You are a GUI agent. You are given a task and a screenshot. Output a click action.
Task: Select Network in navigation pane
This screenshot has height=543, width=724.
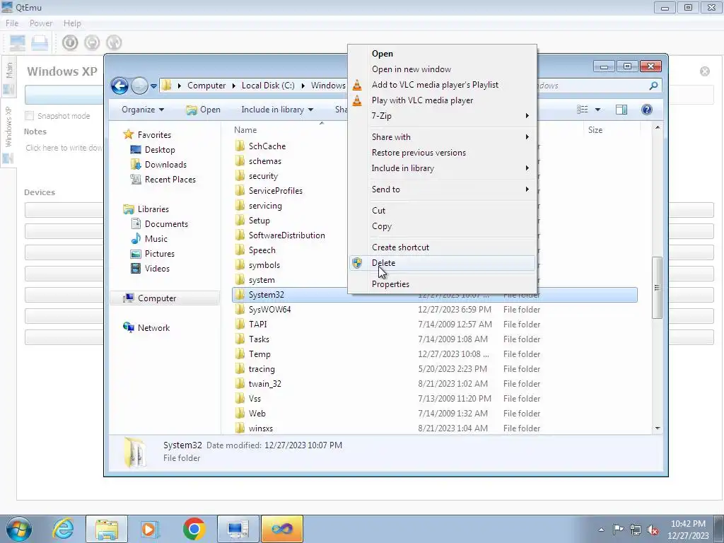click(x=153, y=328)
